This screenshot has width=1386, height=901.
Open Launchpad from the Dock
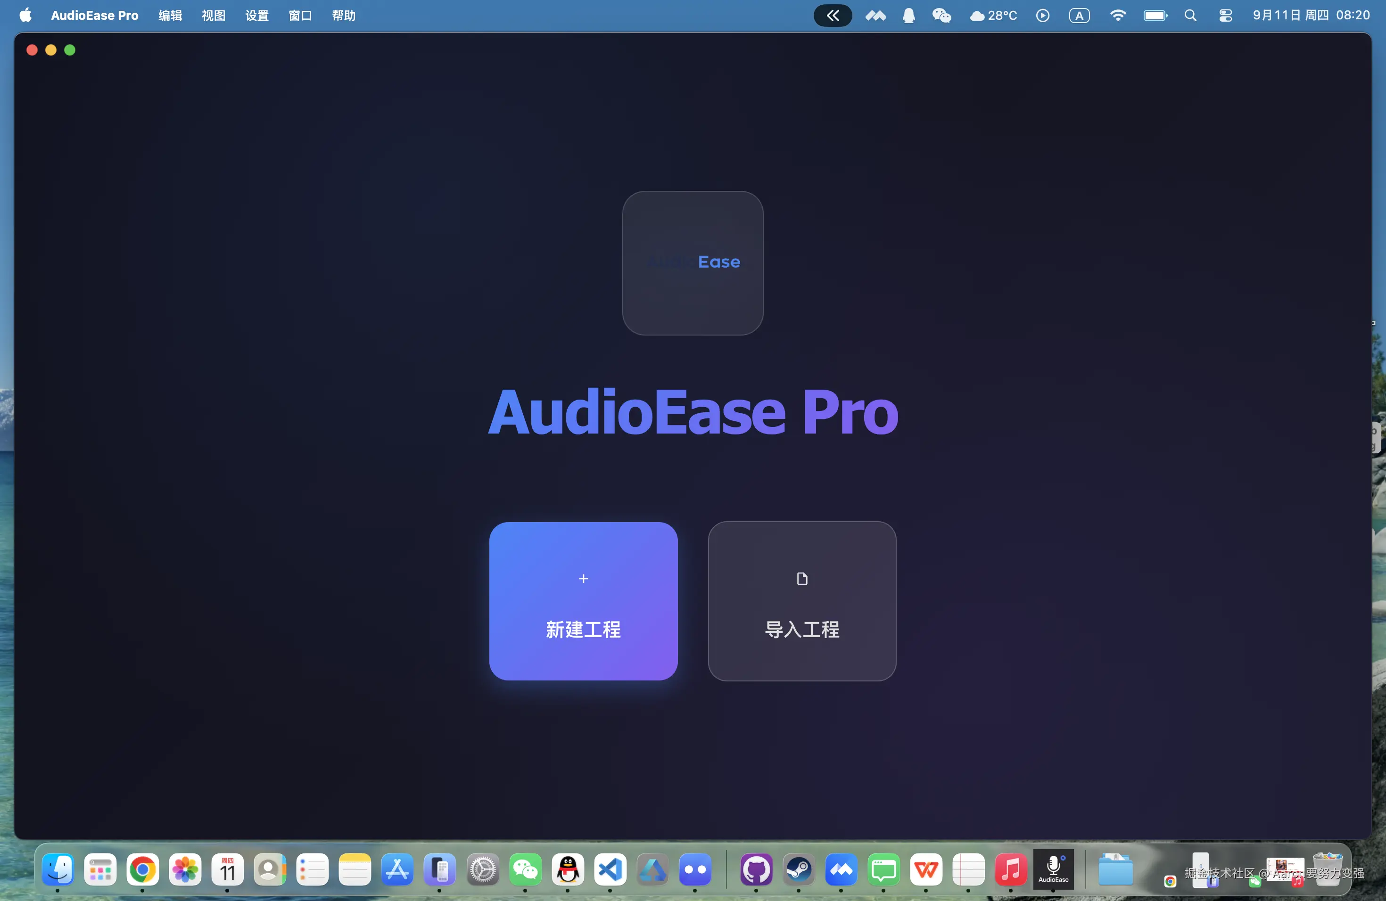[100, 869]
